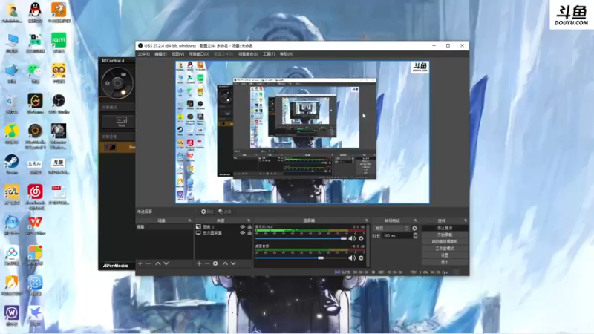
Task: Open the scene transition type dropdown
Action: pos(391,228)
